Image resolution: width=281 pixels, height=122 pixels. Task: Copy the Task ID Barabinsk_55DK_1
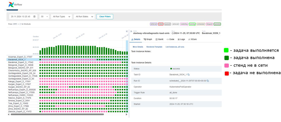pyautogui.click(x=188, y=74)
